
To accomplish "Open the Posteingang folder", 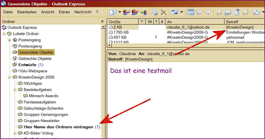I will tap(29, 40).
